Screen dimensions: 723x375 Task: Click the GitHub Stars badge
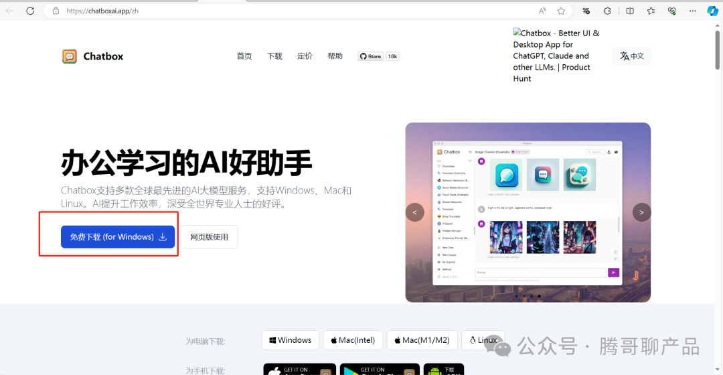click(371, 56)
